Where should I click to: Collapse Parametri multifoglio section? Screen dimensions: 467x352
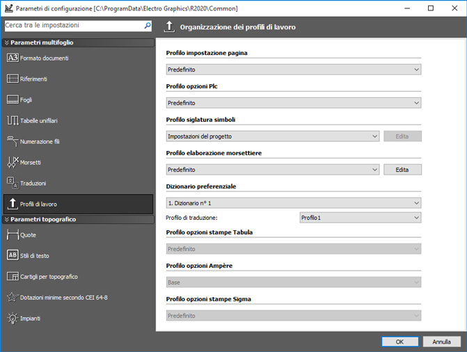6,42
